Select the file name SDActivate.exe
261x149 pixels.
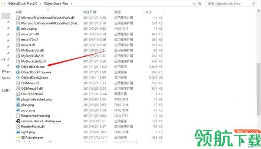tap(32, 138)
